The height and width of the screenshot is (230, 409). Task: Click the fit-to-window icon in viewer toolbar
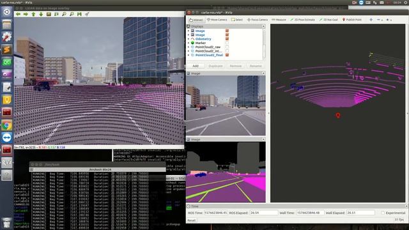(56, 14)
